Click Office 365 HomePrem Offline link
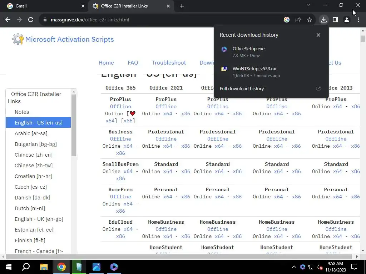This screenshot has width=366, height=274. (120, 197)
